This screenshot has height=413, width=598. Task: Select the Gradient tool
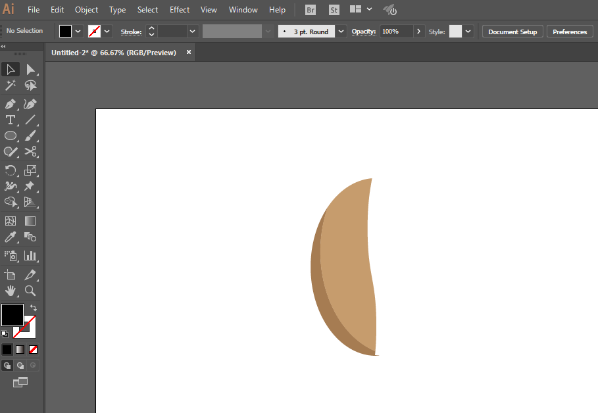coord(30,221)
